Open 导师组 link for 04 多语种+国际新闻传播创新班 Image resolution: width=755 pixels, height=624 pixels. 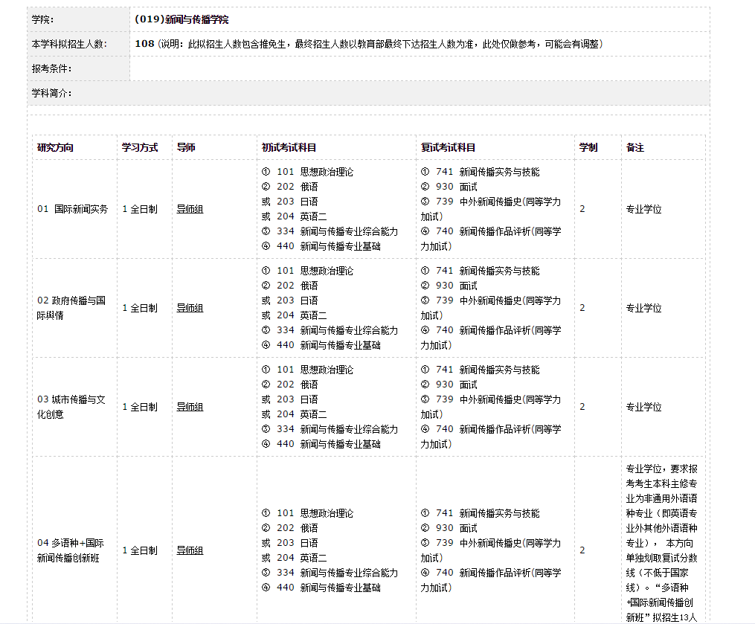point(190,550)
